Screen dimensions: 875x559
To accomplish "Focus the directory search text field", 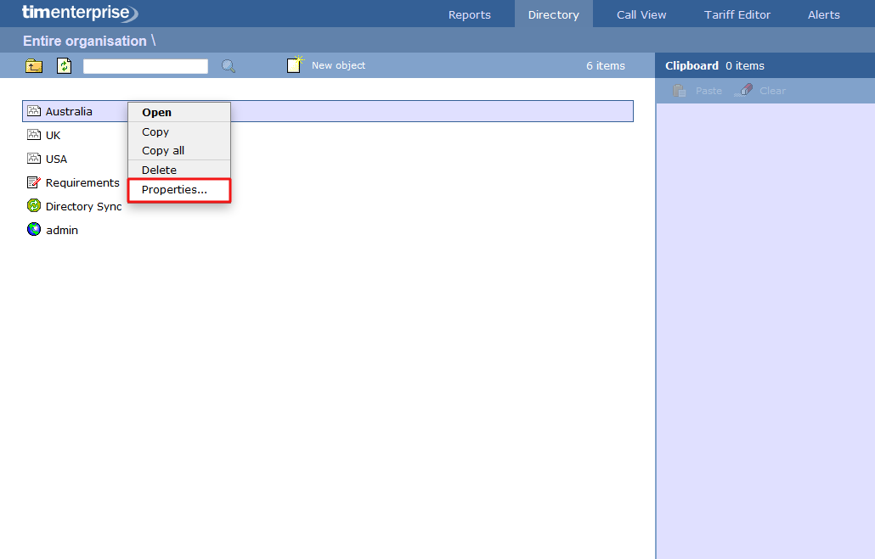I will (x=145, y=66).
